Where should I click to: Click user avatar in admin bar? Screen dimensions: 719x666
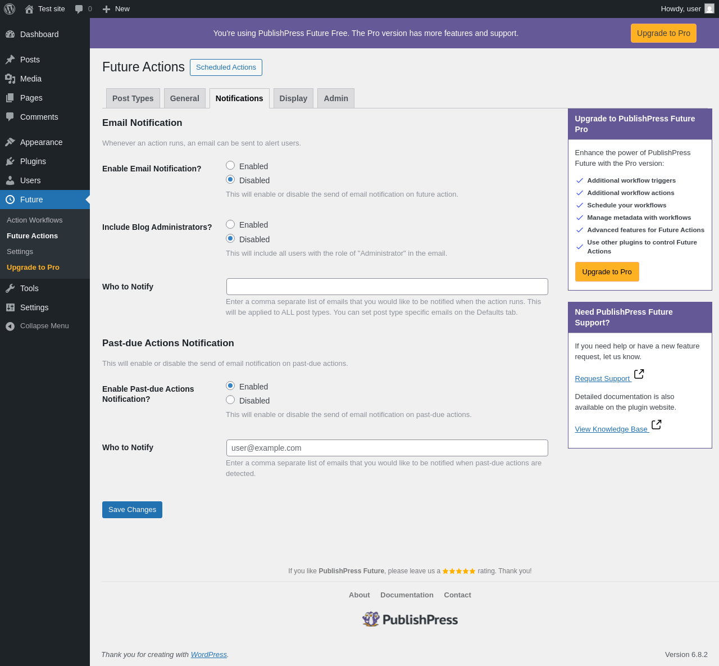click(709, 9)
